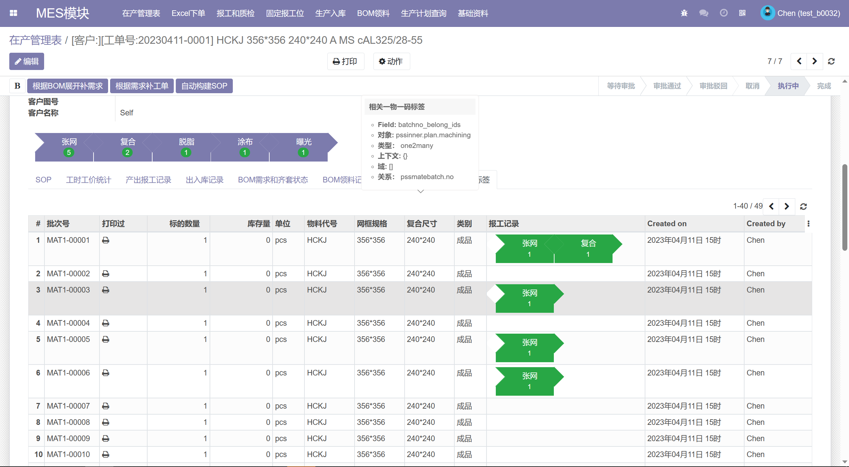The width and height of the screenshot is (849, 467).
Task: Go to next page of batch list
Action: tap(787, 207)
